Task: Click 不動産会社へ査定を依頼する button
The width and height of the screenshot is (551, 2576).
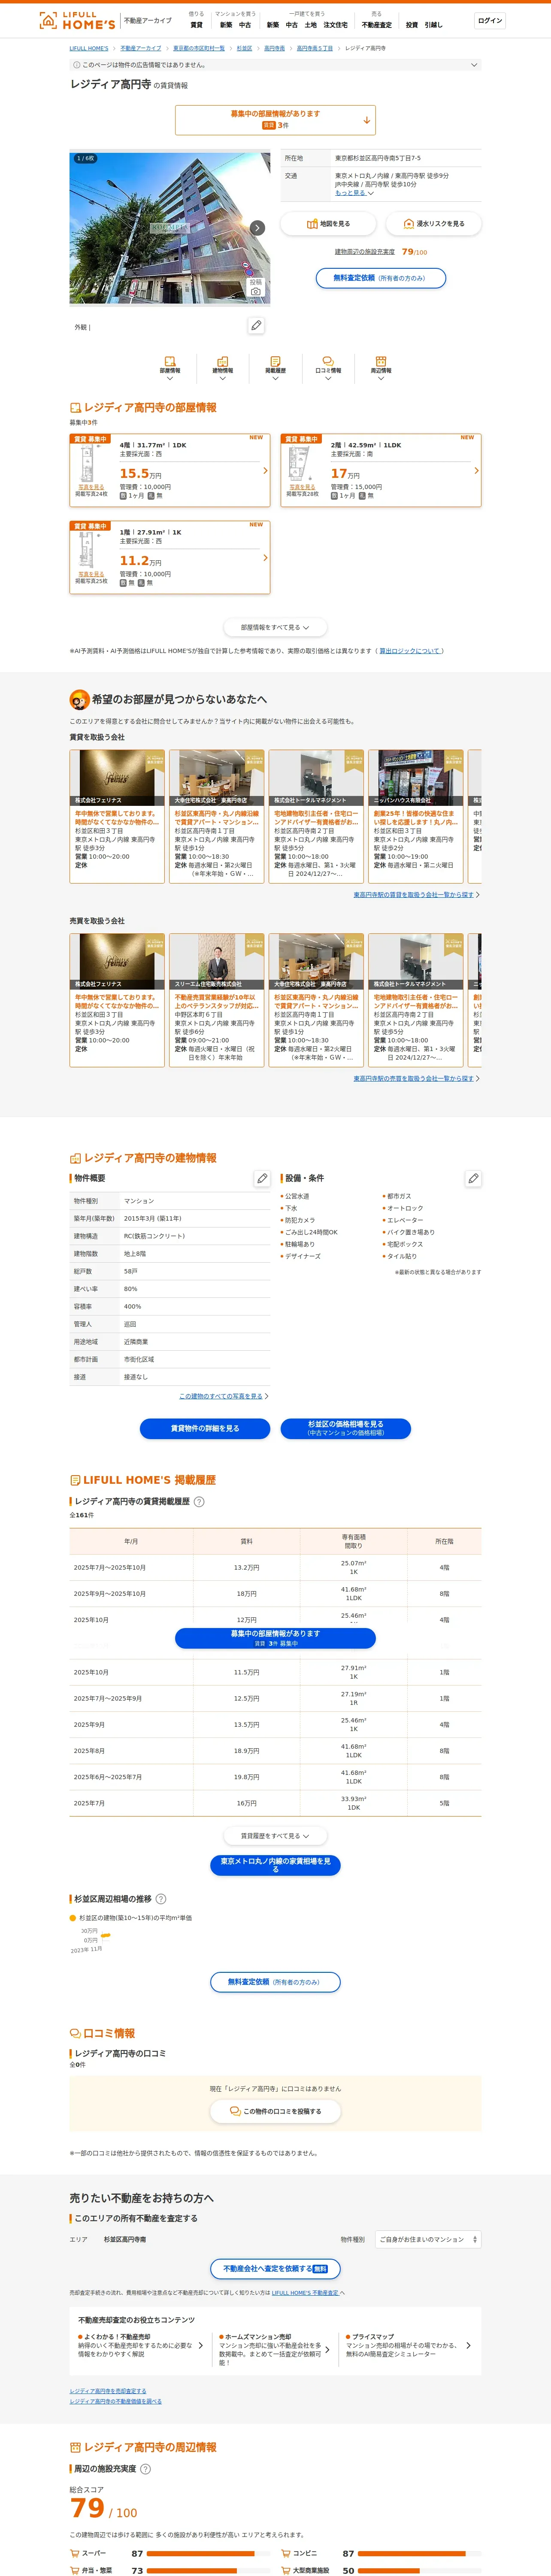Action: coord(275,2268)
